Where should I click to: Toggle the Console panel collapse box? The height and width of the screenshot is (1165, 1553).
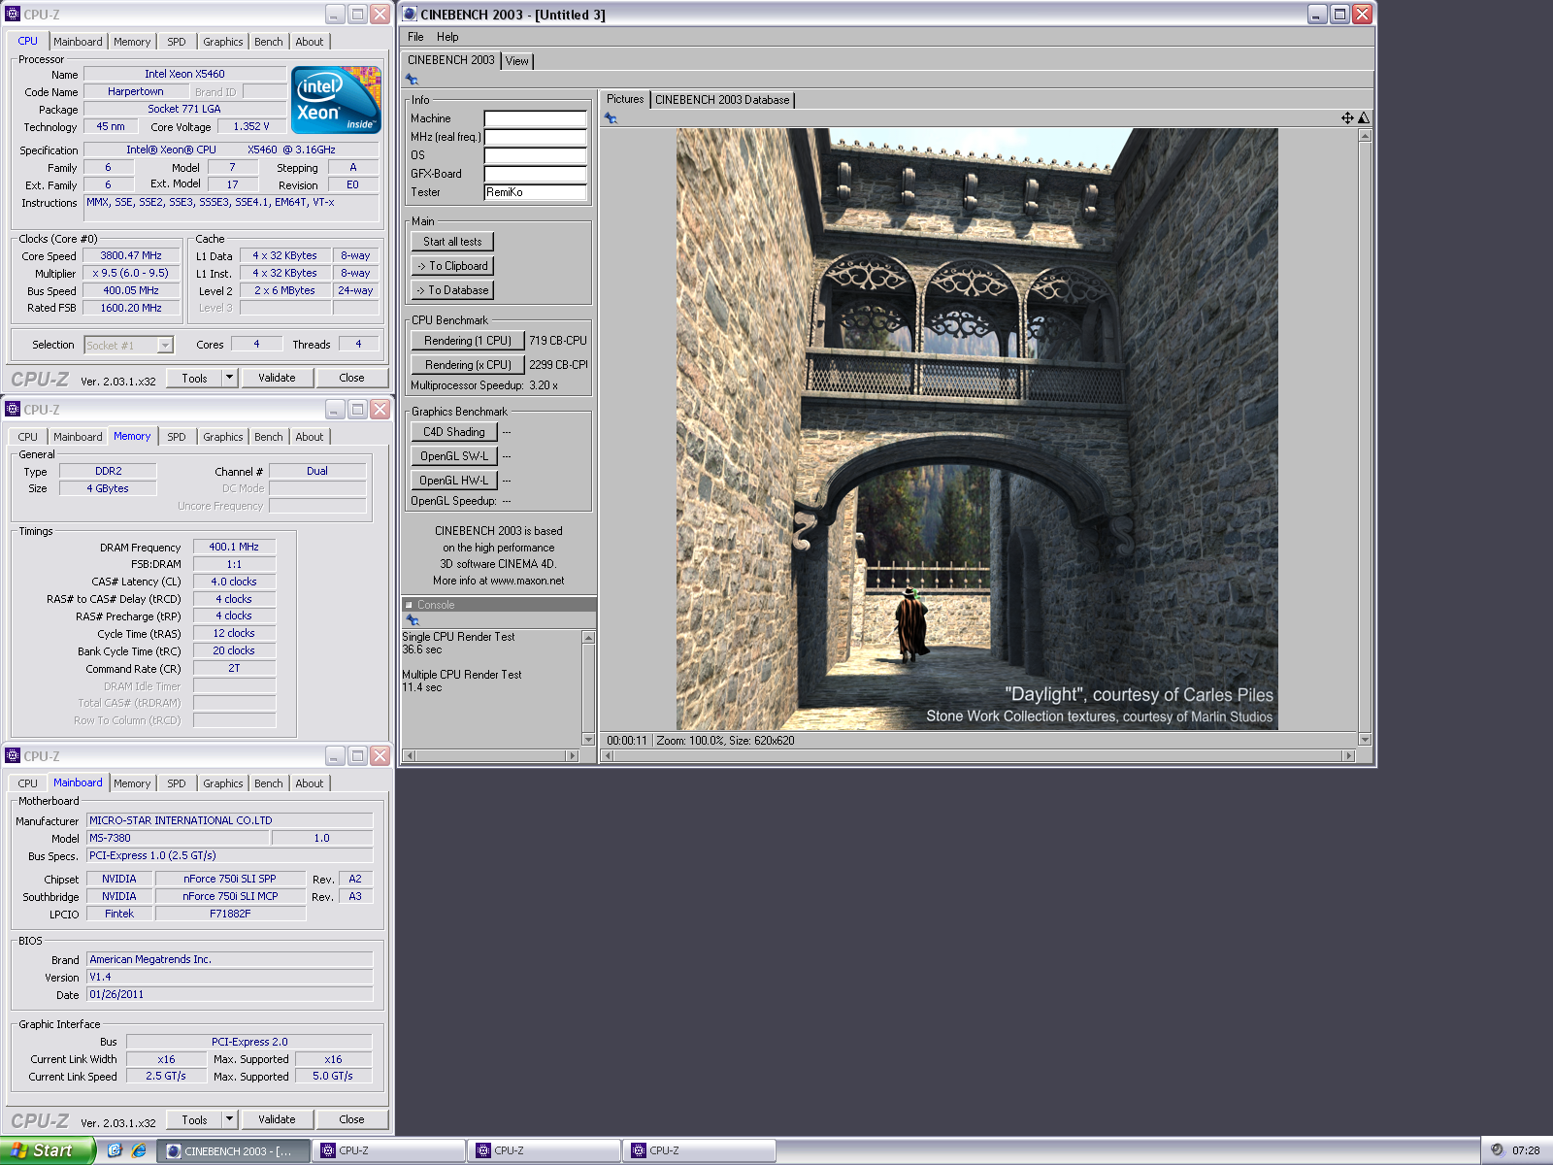pyautogui.click(x=410, y=605)
